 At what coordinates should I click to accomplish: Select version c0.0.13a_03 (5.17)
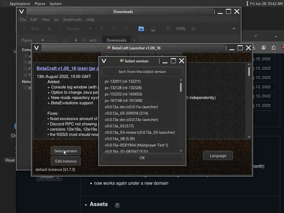pyautogui.click(x=119, y=126)
